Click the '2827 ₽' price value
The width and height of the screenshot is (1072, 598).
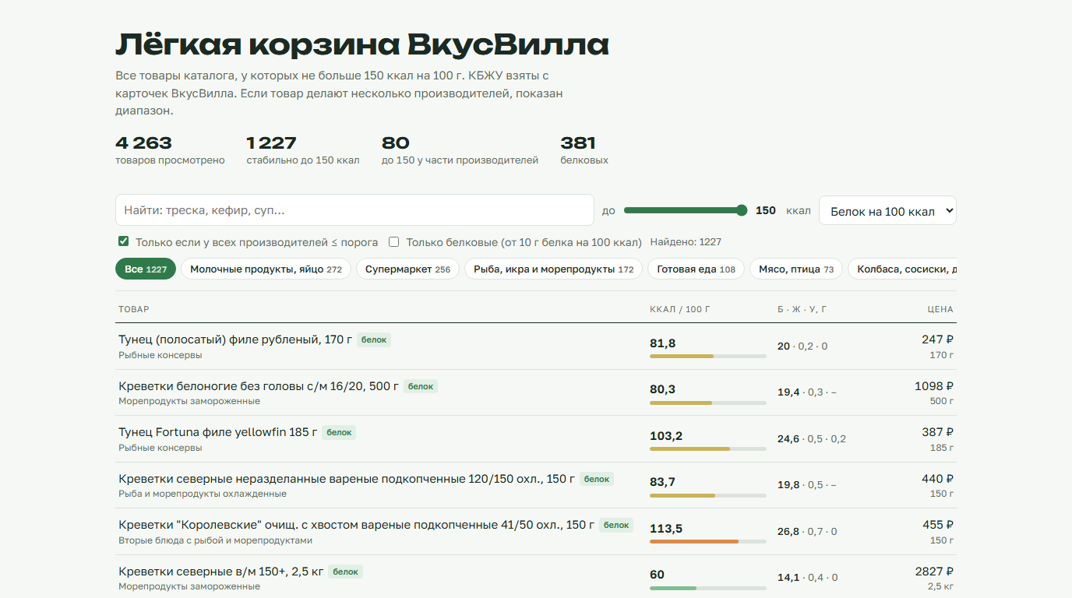click(934, 572)
